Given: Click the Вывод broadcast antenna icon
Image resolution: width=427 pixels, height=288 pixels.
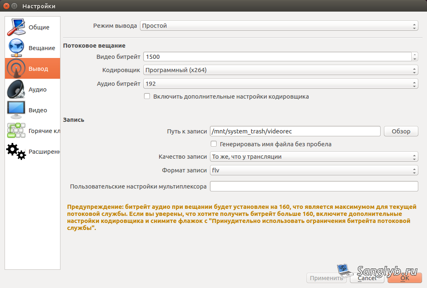Looking at the screenshot, I should click(x=16, y=68).
